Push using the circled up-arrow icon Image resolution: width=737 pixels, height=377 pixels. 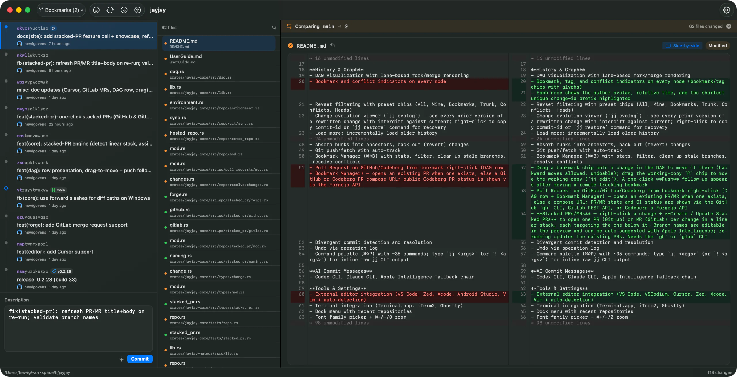[138, 10]
